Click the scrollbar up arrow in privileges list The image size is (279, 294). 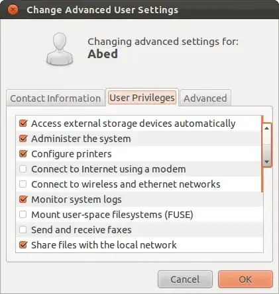[266, 128]
